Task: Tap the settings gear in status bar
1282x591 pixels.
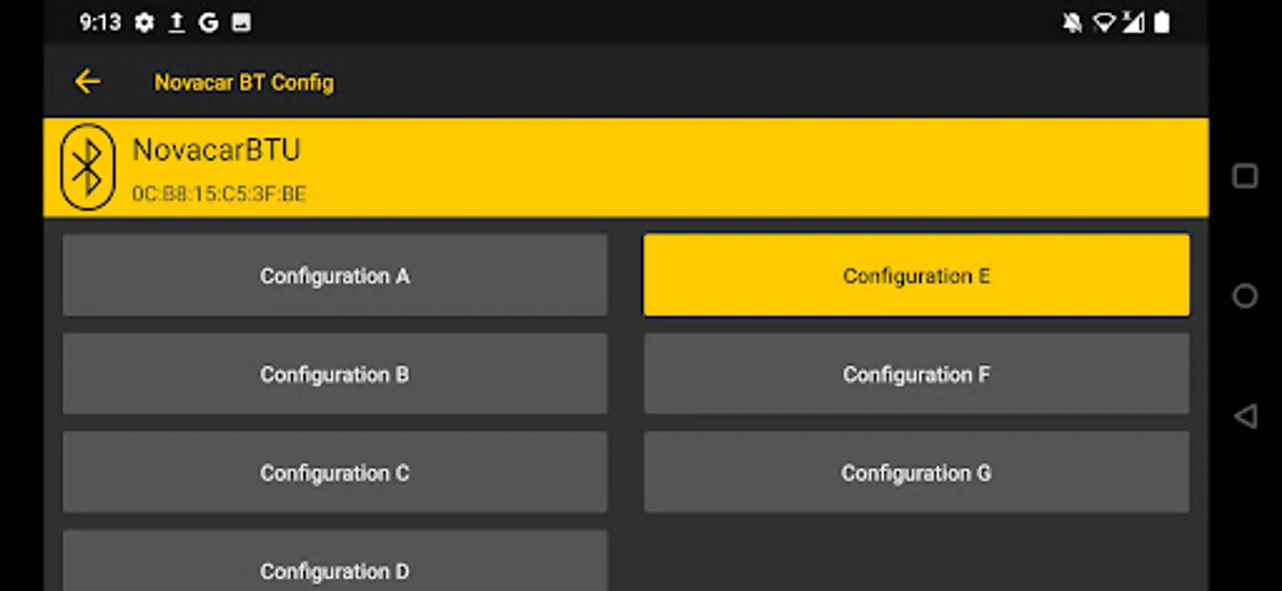Action: pyautogui.click(x=144, y=23)
